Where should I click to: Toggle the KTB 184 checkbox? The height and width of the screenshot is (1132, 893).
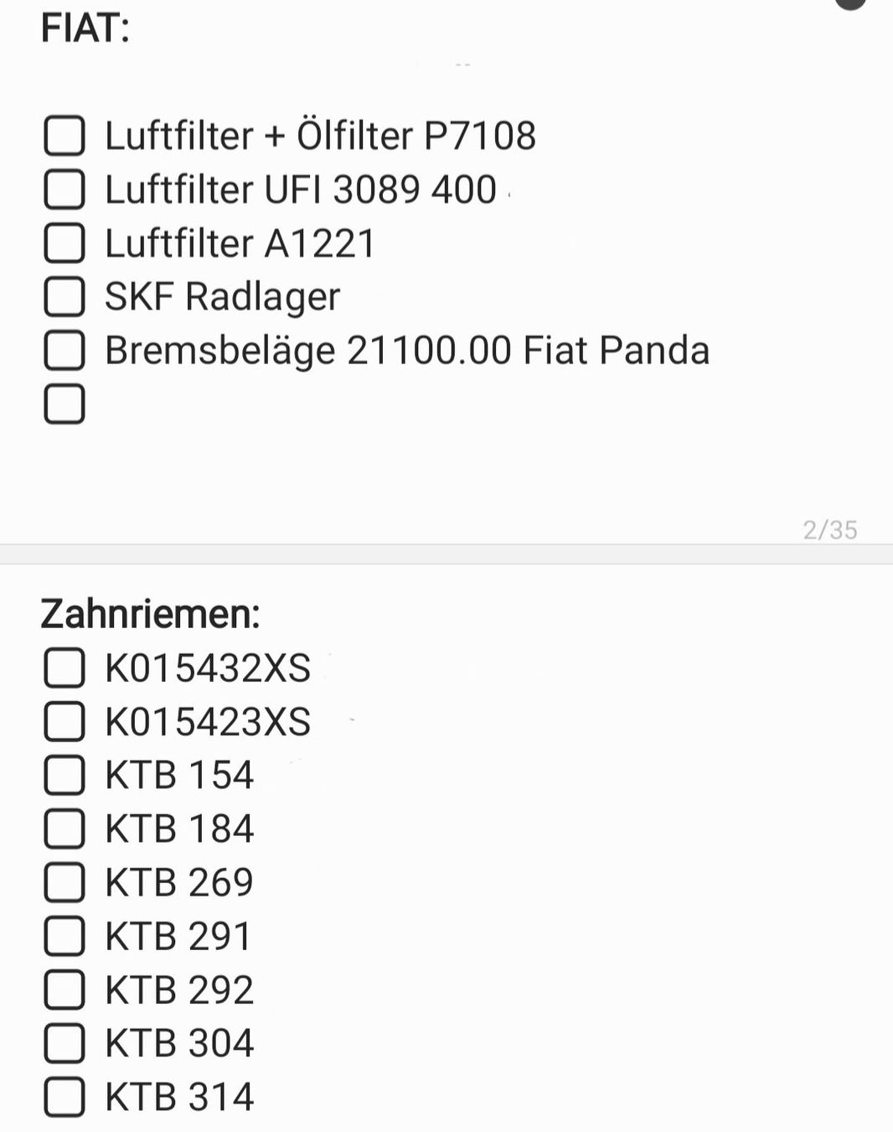click(x=65, y=829)
